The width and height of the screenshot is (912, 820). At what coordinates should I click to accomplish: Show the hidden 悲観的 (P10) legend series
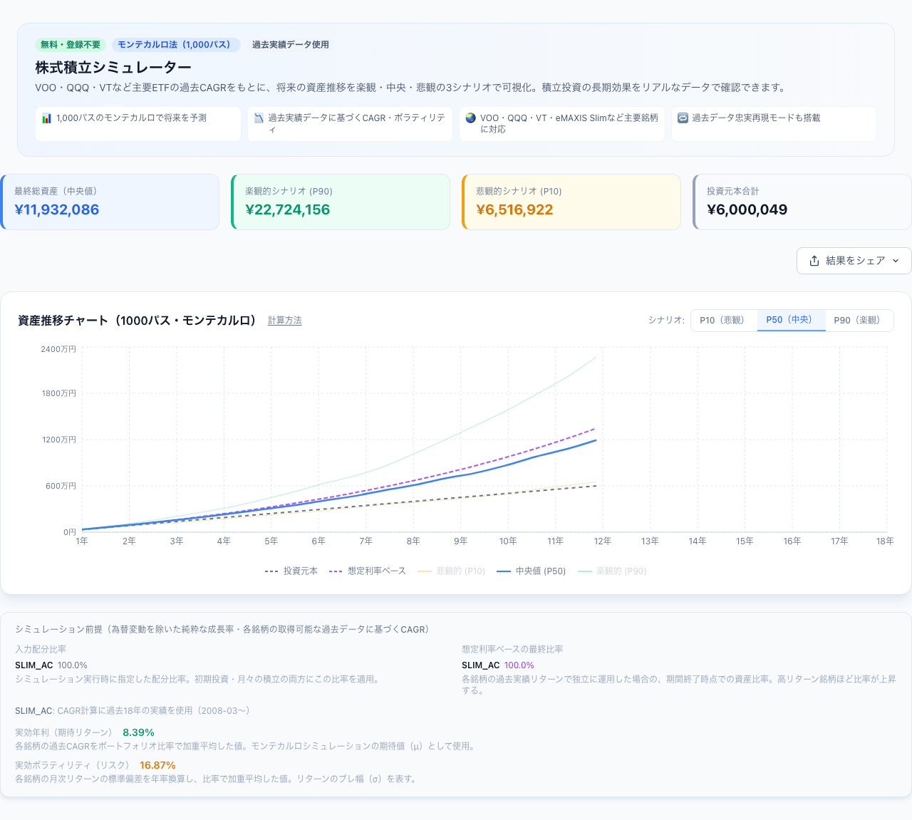452,571
